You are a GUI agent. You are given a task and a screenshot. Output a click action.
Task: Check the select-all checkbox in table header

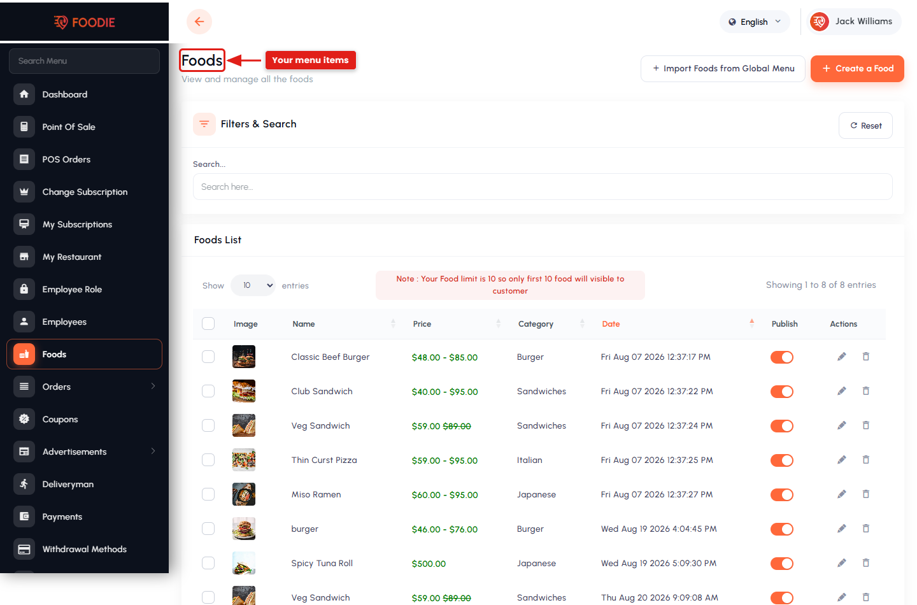click(208, 324)
